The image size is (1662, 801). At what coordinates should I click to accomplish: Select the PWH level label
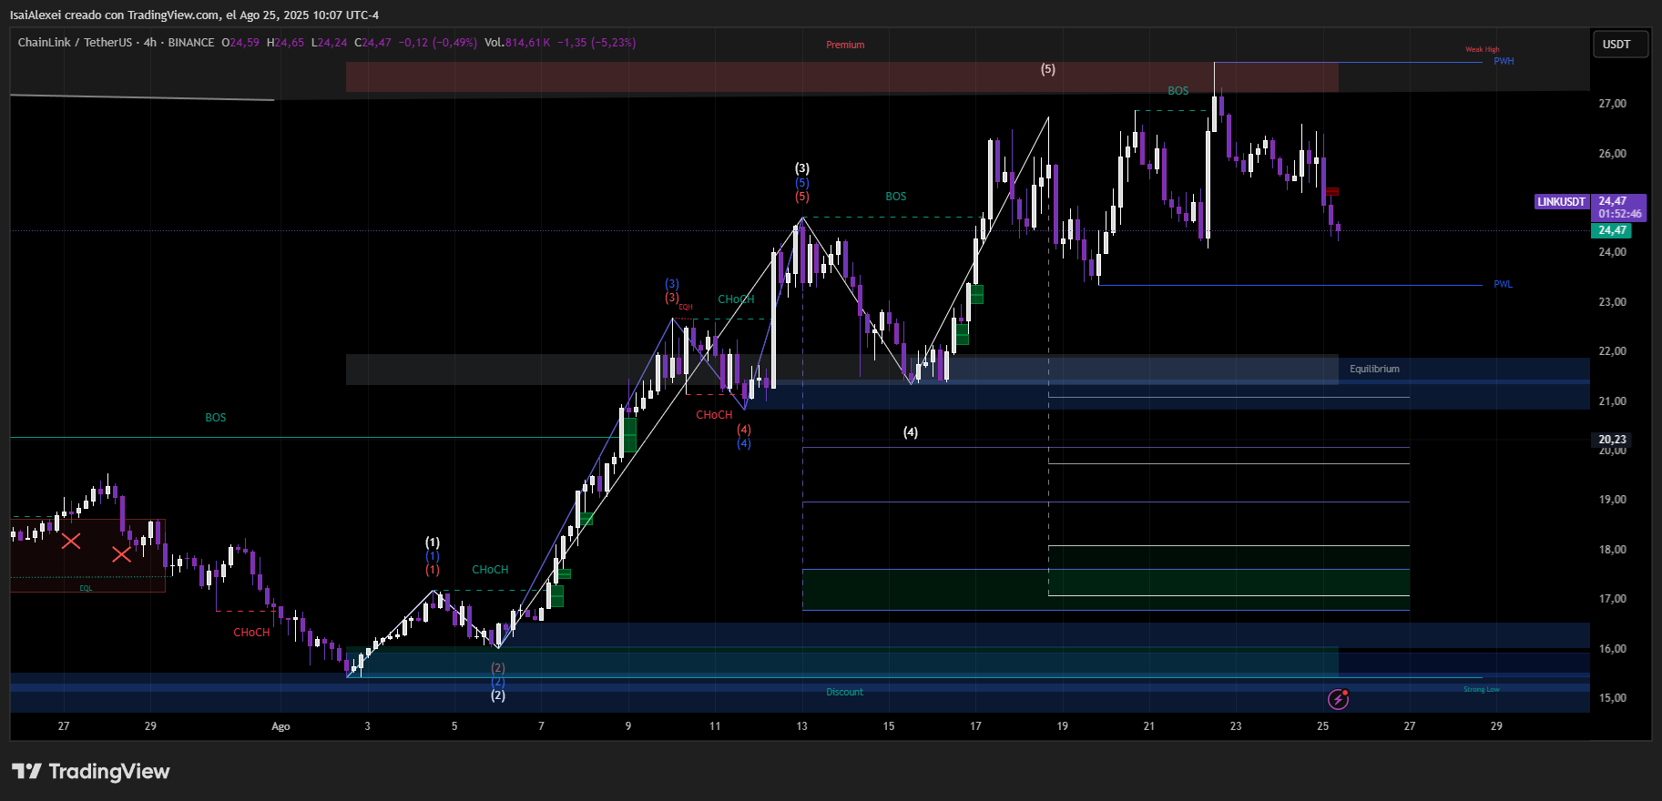tap(1504, 62)
